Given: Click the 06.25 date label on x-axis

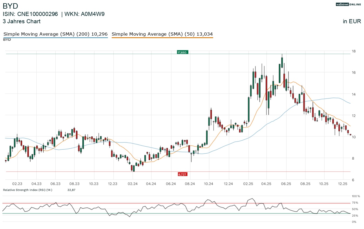Looking at the screenshot, I should [286, 184].
